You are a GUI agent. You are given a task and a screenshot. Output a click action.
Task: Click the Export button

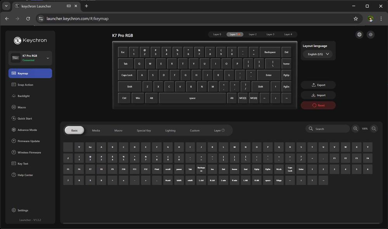point(318,85)
